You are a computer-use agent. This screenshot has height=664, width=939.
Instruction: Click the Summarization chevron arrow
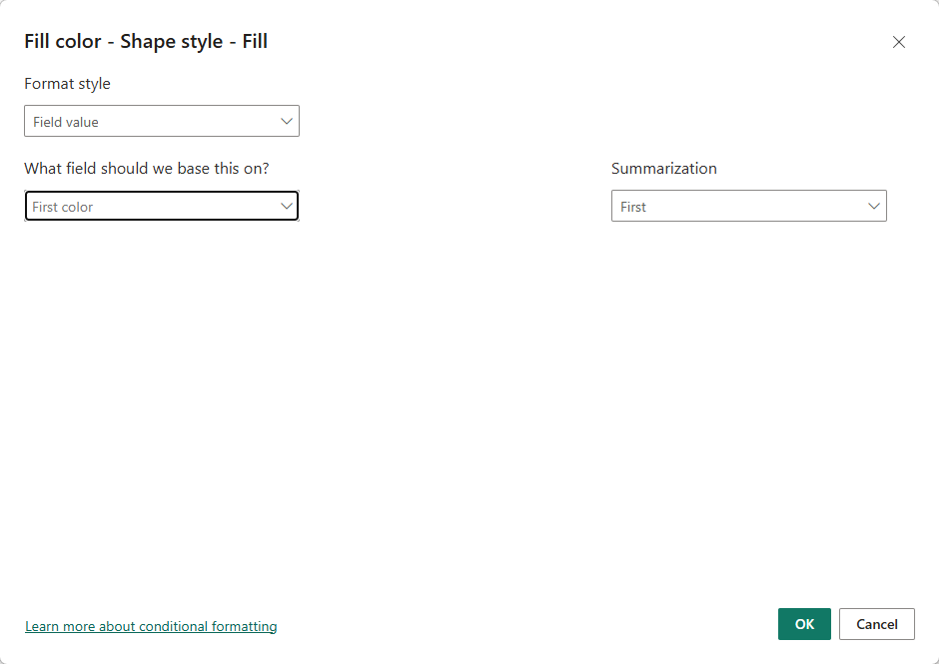(874, 207)
